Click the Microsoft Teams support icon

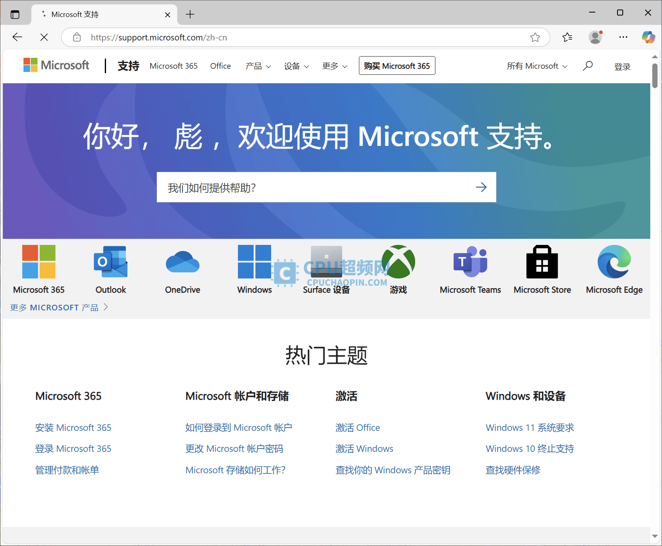pyautogui.click(x=470, y=262)
